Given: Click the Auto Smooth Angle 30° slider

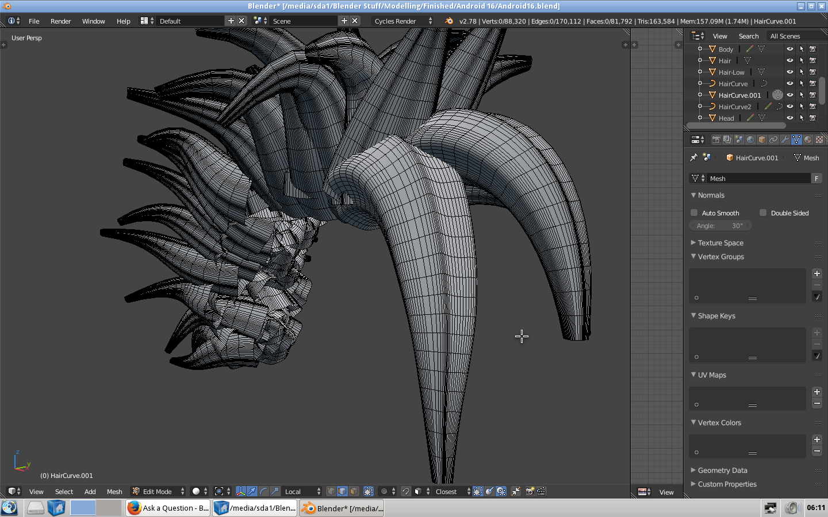Looking at the screenshot, I should pos(720,226).
